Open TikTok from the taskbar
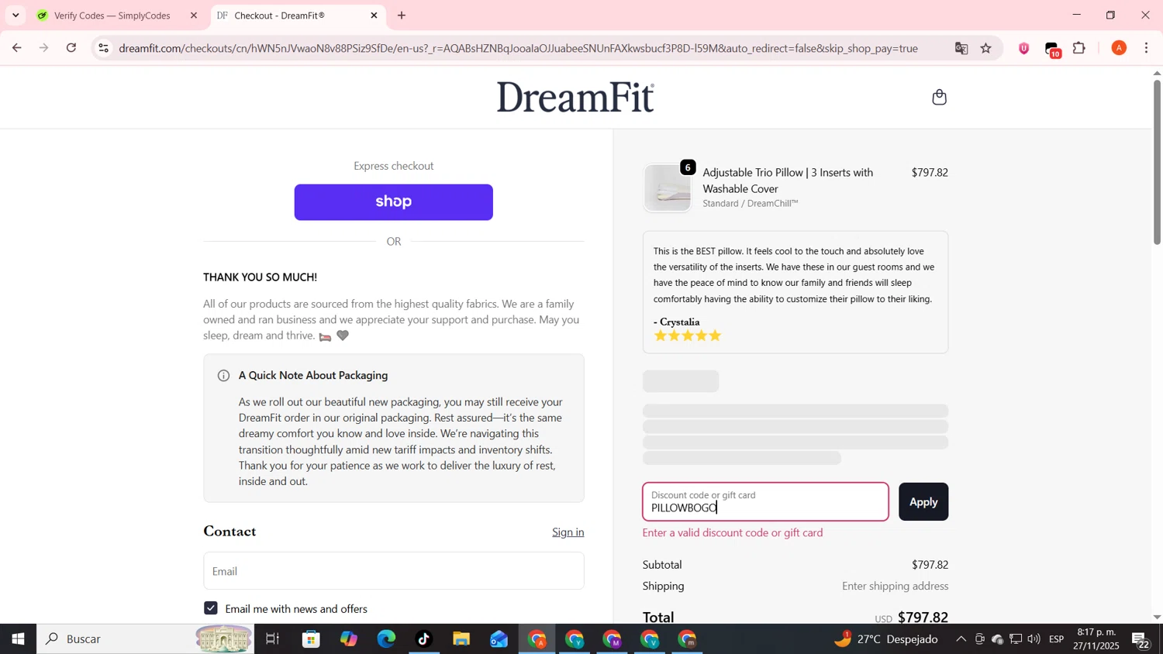This screenshot has height=654, width=1163. [x=423, y=639]
